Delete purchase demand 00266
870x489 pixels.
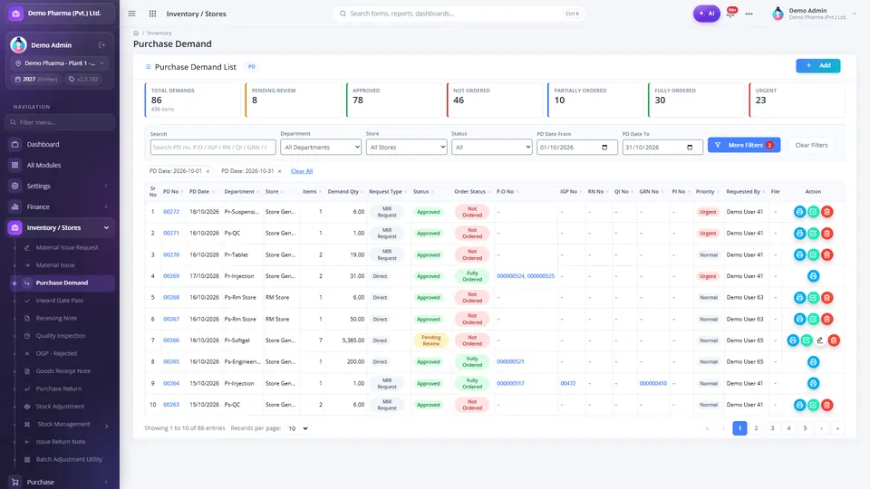[834, 340]
